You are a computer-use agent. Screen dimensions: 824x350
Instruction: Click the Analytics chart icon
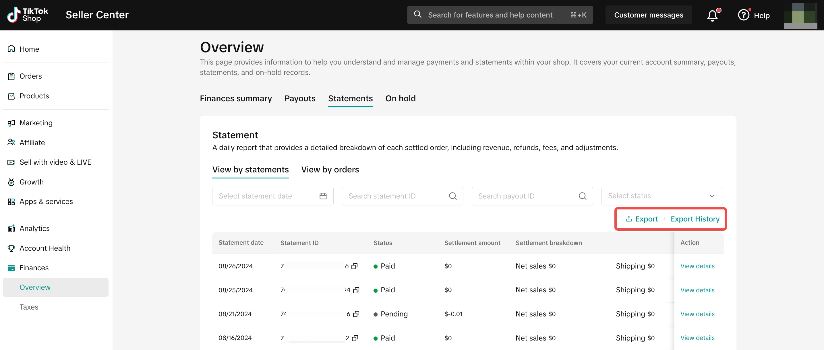[11, 228]
